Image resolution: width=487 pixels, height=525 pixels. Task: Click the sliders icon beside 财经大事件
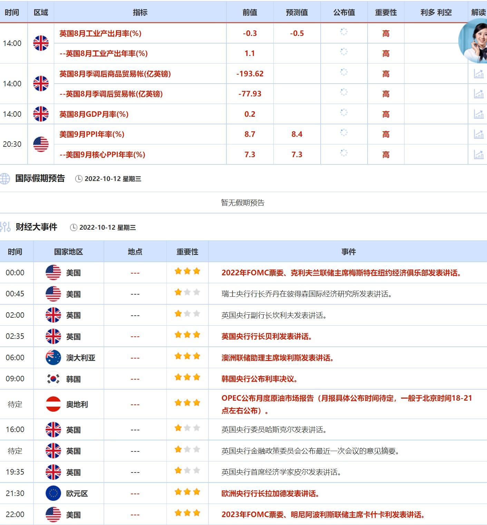click(x=5, y=227)
